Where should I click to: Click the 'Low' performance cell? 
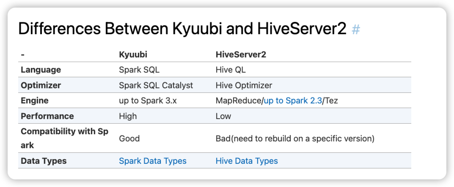[223, 116]
